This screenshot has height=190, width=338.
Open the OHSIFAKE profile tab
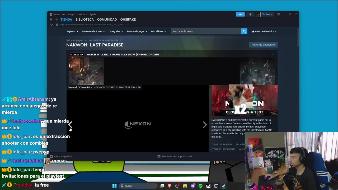(x=128, y=20)
